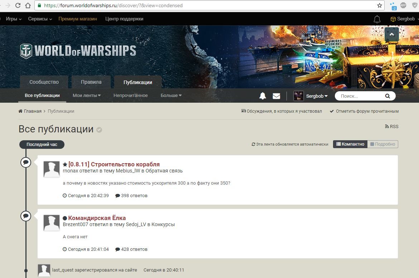Click the small timeline dot beside last_quest entry
This screenshot has height=278, width=419.
[x=26, y=270]
